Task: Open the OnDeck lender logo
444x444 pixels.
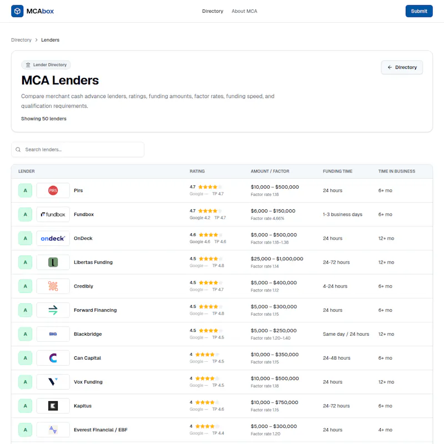Action: [53, 238]
